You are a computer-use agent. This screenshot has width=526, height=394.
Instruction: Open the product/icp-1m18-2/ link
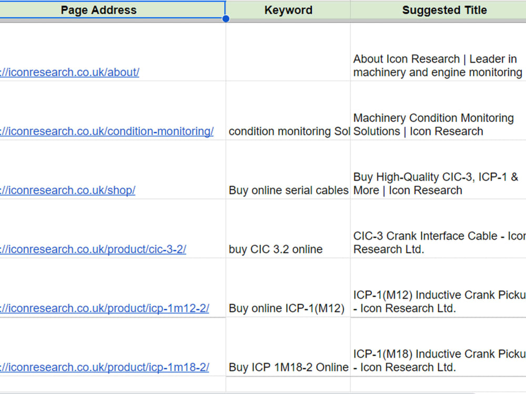(x=104, y=367)
